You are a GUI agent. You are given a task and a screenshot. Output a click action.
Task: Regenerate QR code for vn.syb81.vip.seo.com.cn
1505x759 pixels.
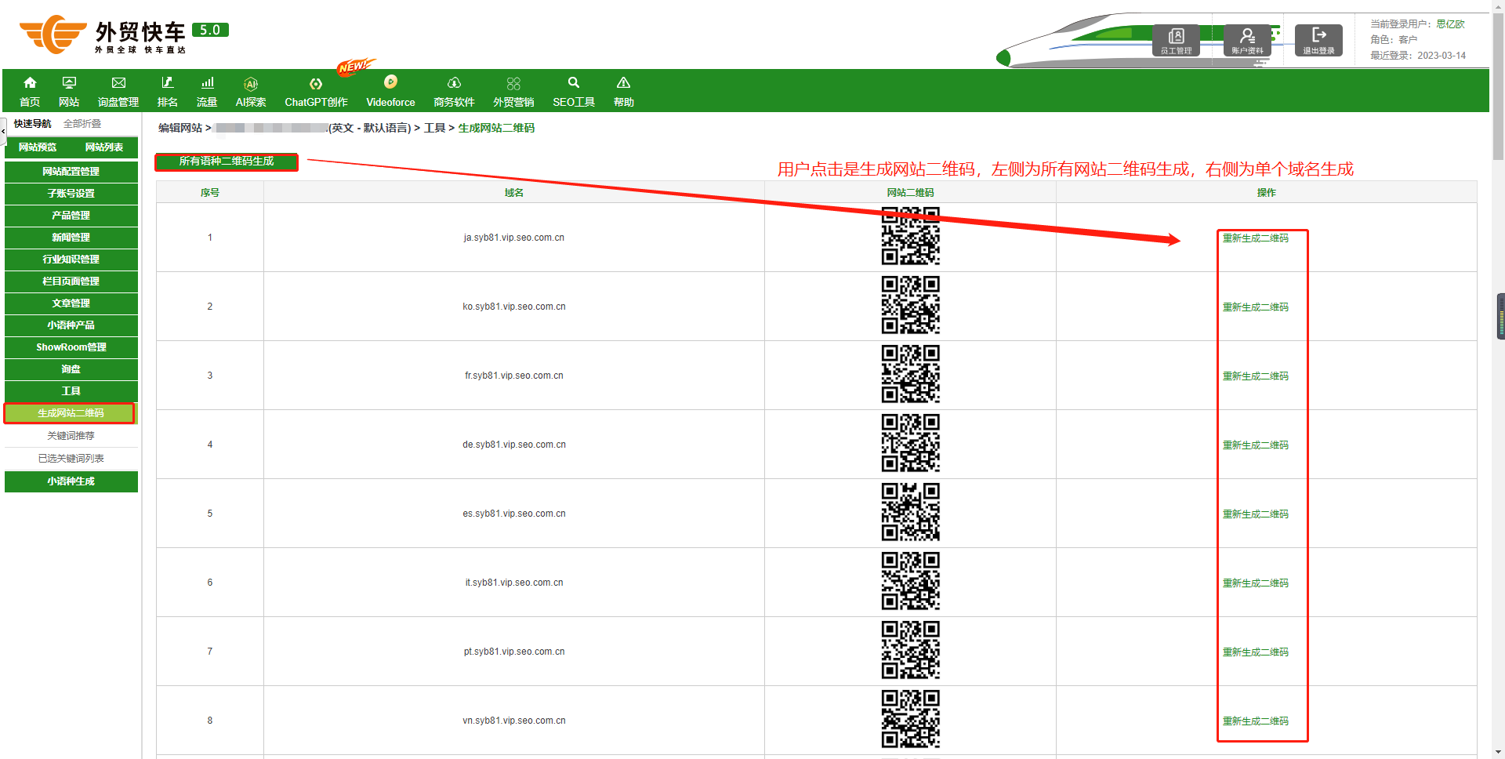(x=1255, y=721)
